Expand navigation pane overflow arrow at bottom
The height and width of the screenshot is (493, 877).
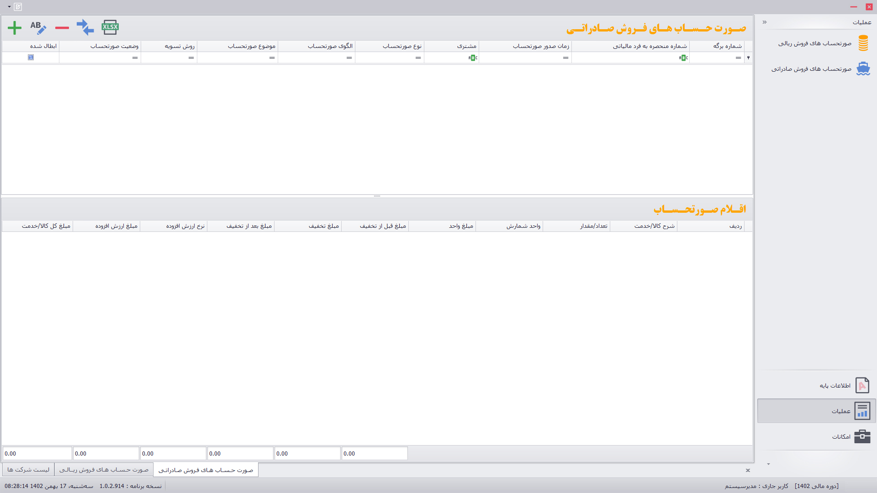pyautogui.click(x=768, y=464)
